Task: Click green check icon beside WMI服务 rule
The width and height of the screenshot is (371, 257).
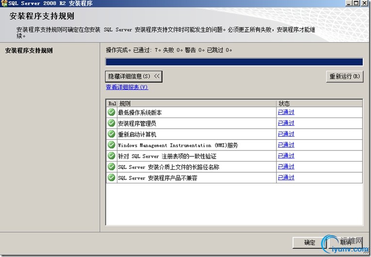Action: tap(112, 145)
